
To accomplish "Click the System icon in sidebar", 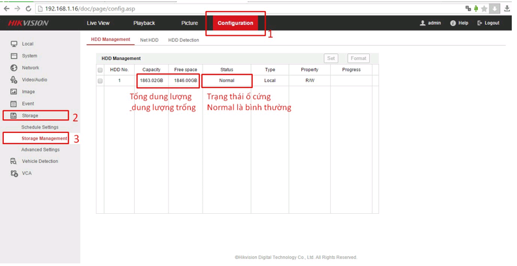I will [x=14, y=56].
